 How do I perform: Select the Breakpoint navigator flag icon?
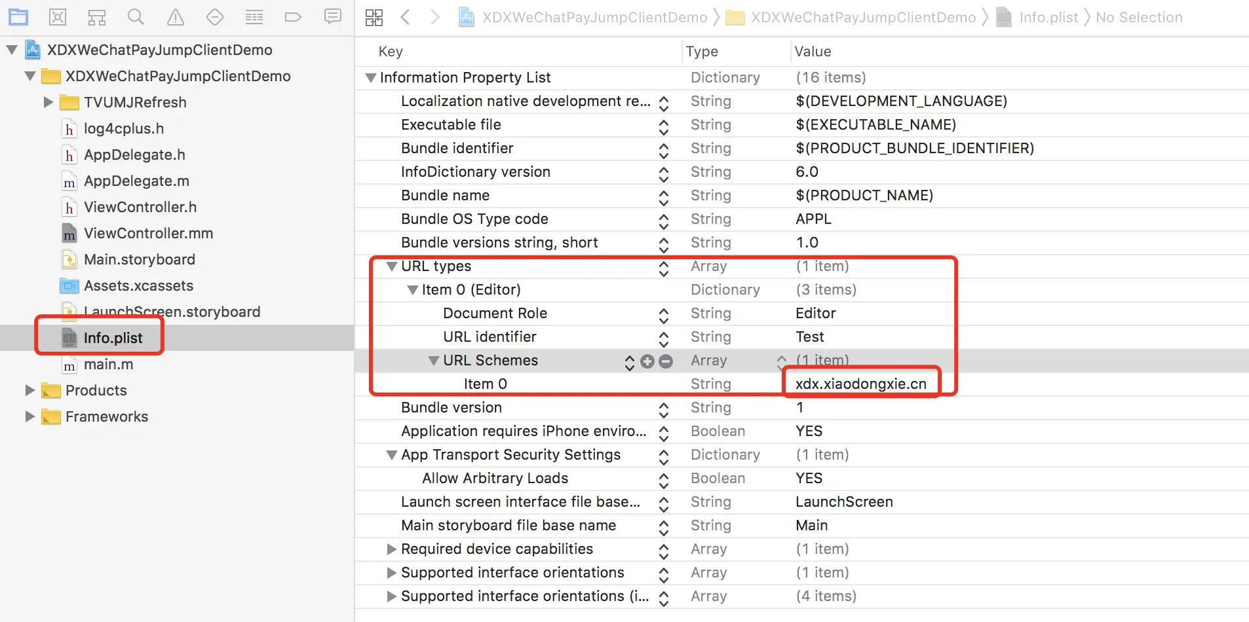[294, 17]
